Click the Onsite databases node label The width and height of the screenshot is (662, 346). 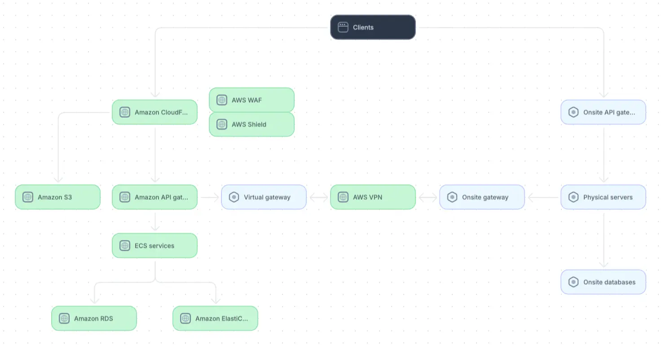click(609, 282)
